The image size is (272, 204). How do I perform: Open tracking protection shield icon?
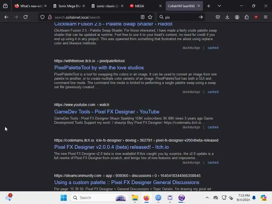click(x=42, y=17)
